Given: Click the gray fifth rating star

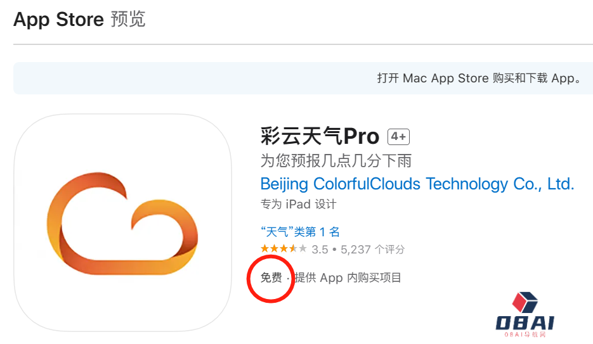Looking at the screenshot, I should (303, 249).
